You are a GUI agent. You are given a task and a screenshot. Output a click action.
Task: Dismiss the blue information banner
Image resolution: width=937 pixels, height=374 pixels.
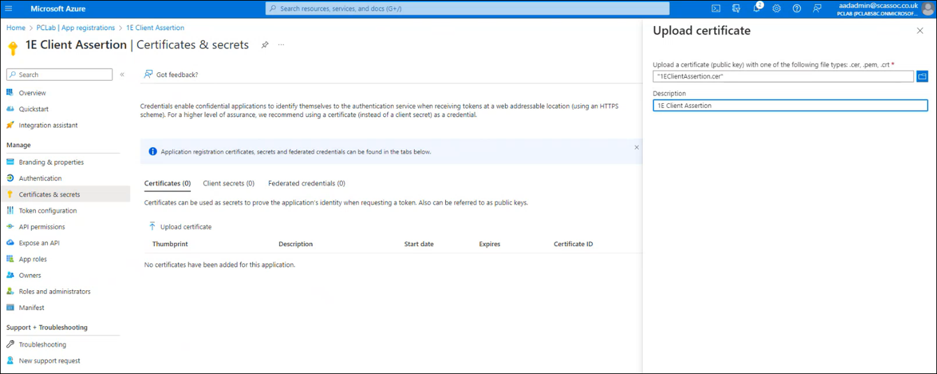tap(636, 147)
